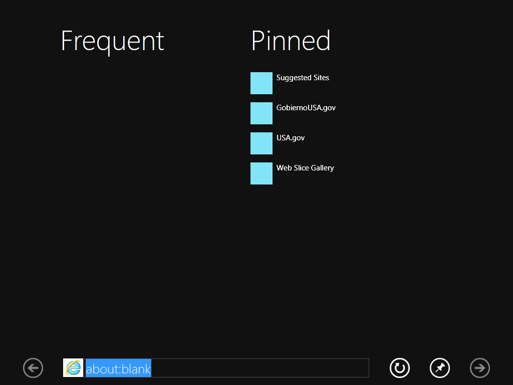Viewport: 513px width, 385px height.
Task: Open the USA.gov blue tile
Action: tap(262, 143)
